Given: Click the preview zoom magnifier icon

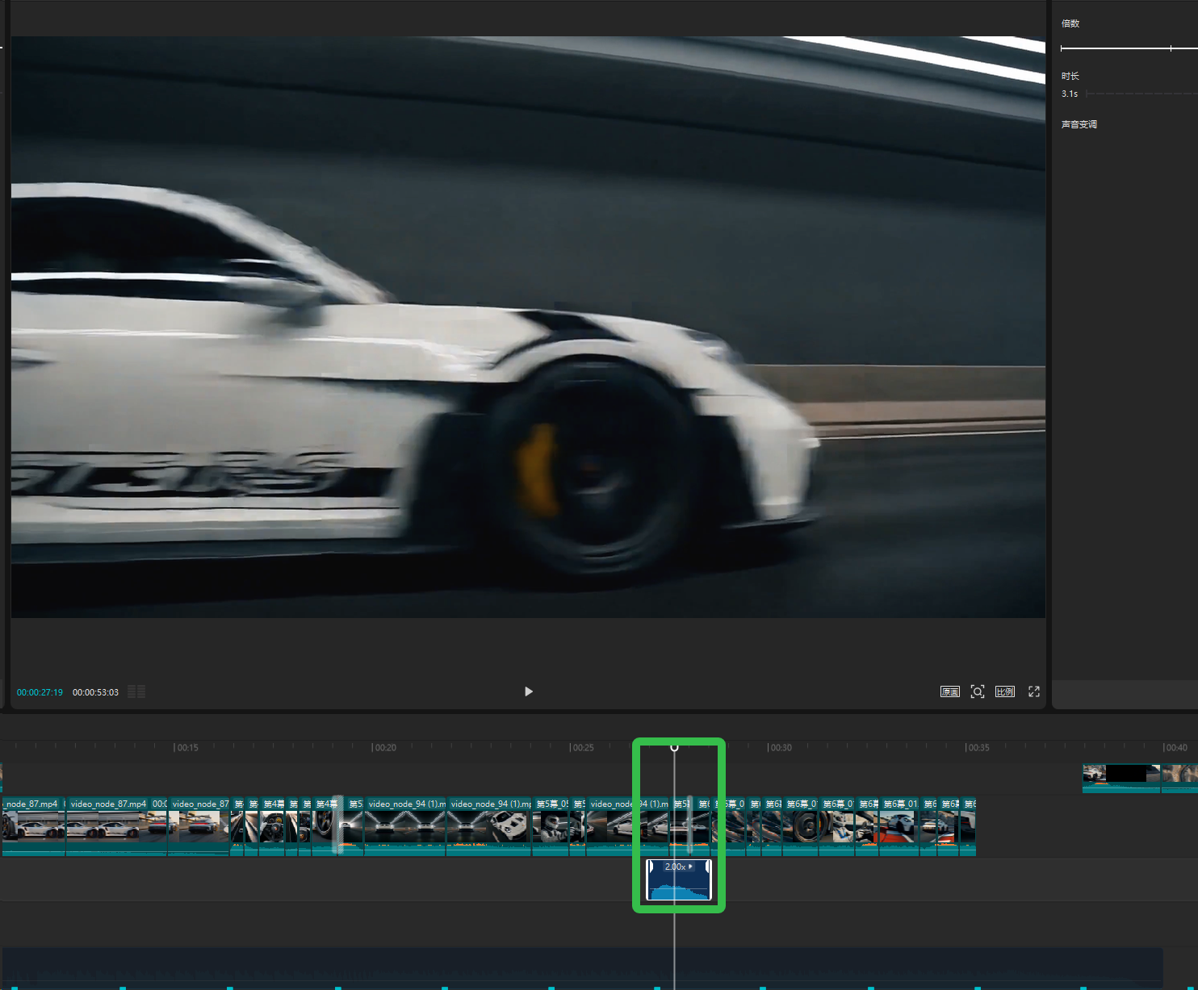Looking at the screenshot, I should tap(978, 691).
